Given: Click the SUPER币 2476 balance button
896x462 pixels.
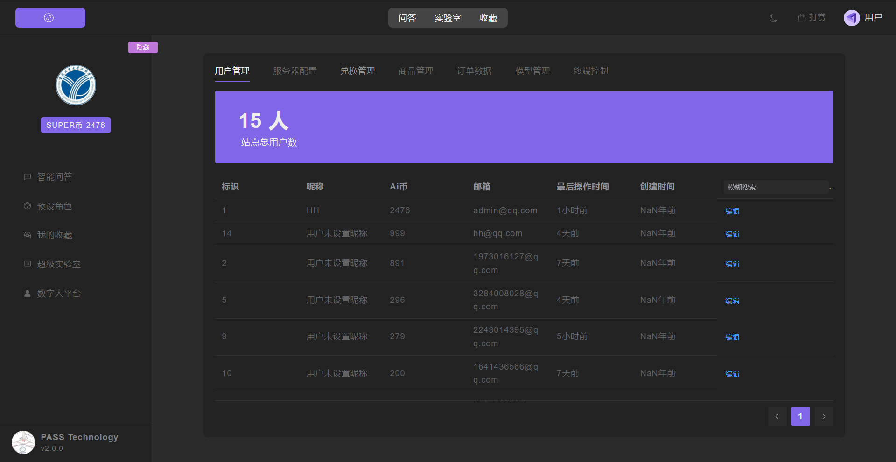Looking at the screenshot, I should coord(76,125).
